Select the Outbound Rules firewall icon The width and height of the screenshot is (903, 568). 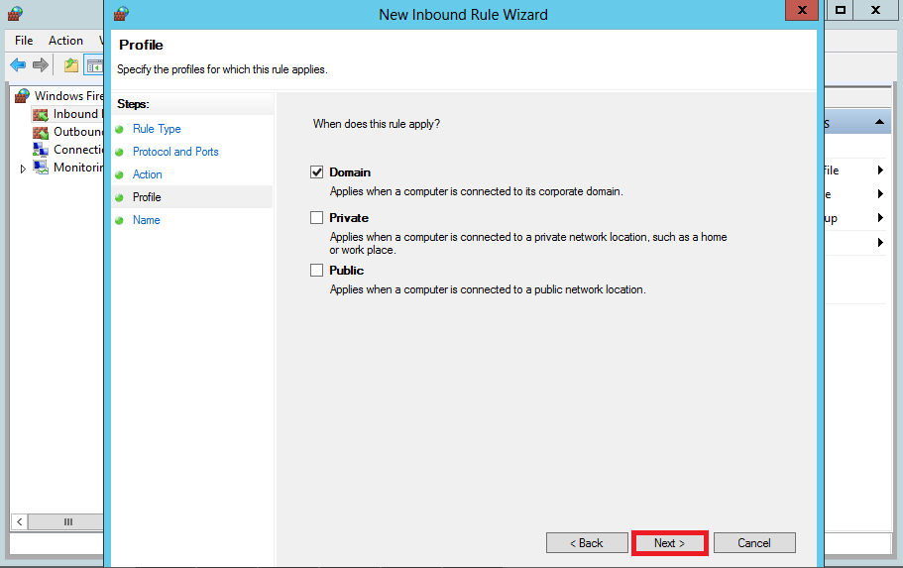pyautogui.click(x=41, y=132)
